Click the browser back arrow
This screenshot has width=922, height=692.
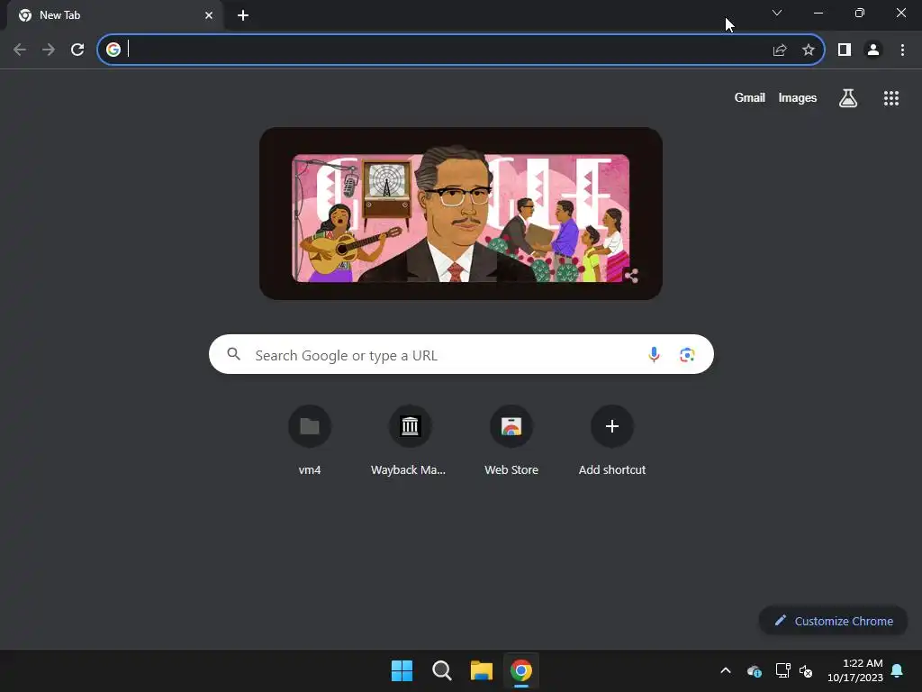tap(20, 50)
